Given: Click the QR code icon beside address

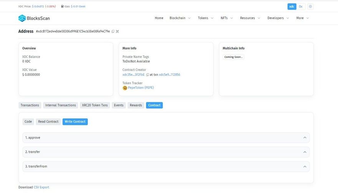Looking at the screenshot, I should pos(118,31).
